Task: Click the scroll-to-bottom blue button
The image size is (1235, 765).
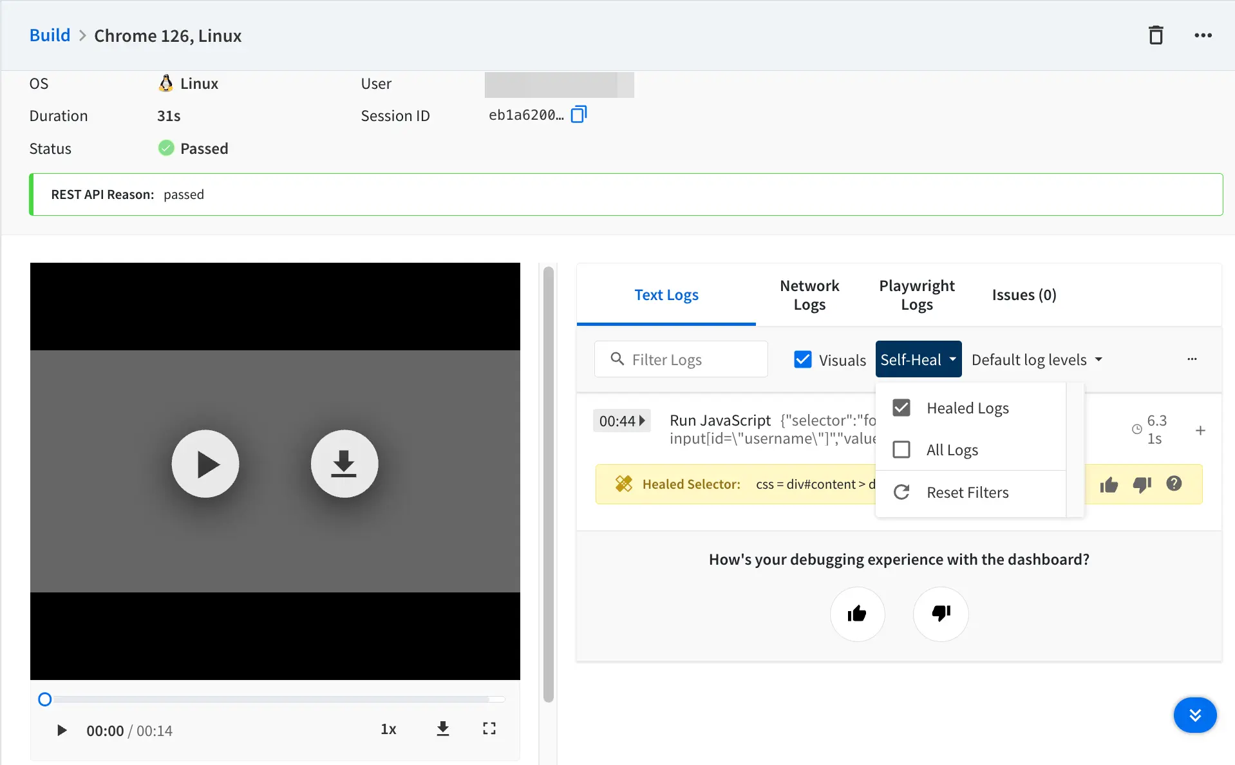Action: [x=1194, y=715]
